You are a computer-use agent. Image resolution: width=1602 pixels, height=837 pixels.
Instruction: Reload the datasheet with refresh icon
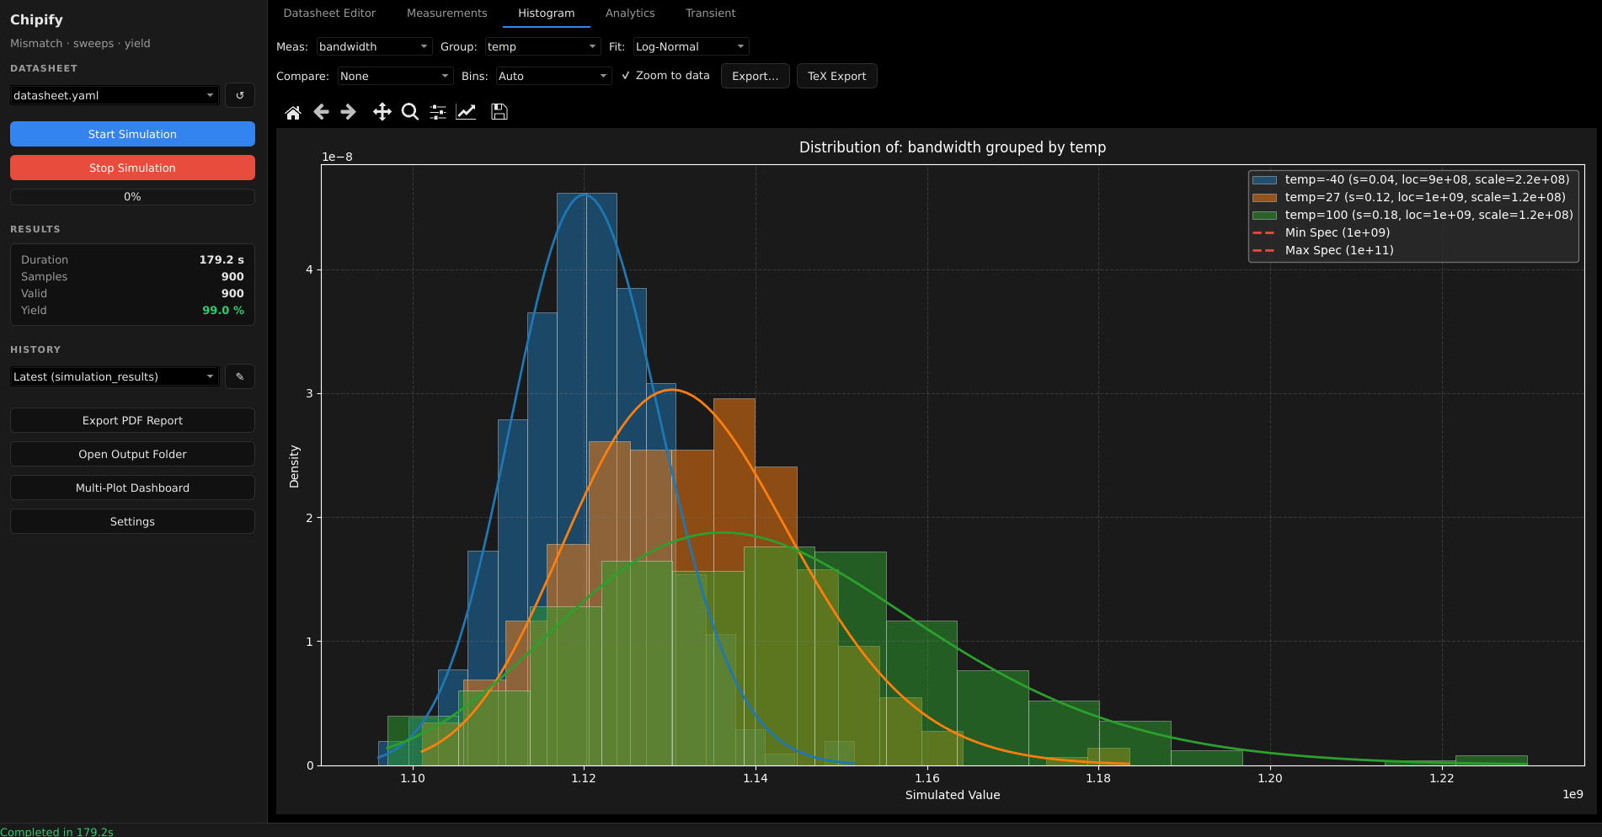(240, 95)
